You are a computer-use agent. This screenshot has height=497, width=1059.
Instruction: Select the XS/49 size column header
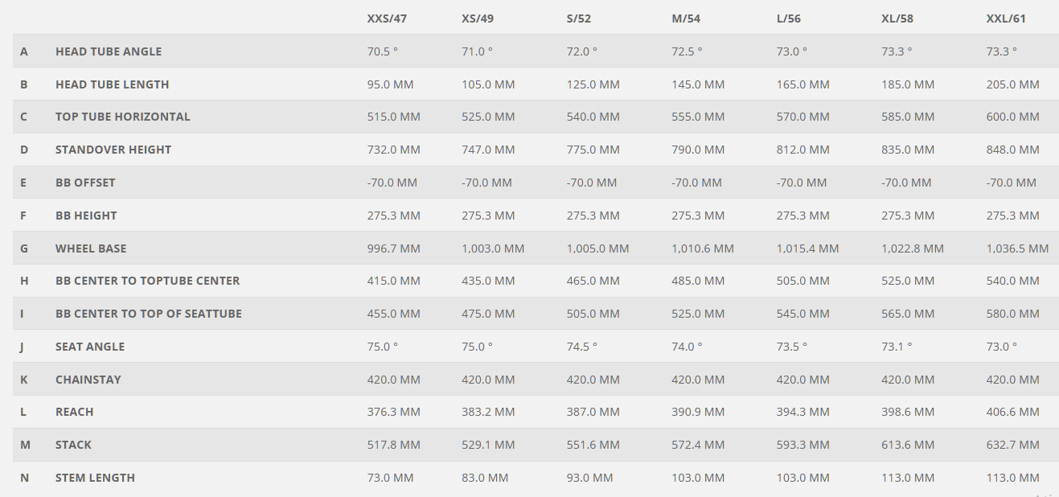coord(478,18)
